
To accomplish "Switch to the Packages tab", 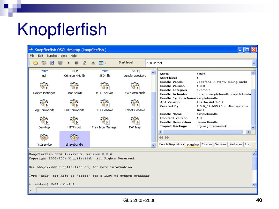I will 236,144.
